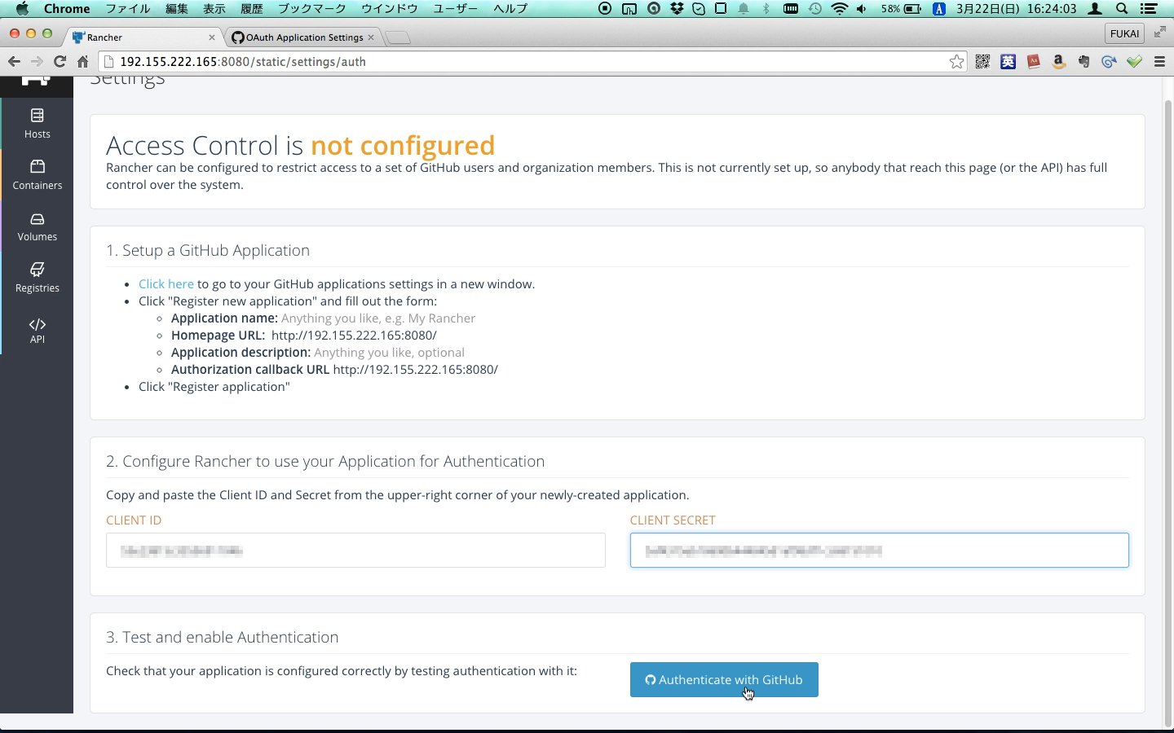Bookmark this page with star icon

(x=956, y=62)
